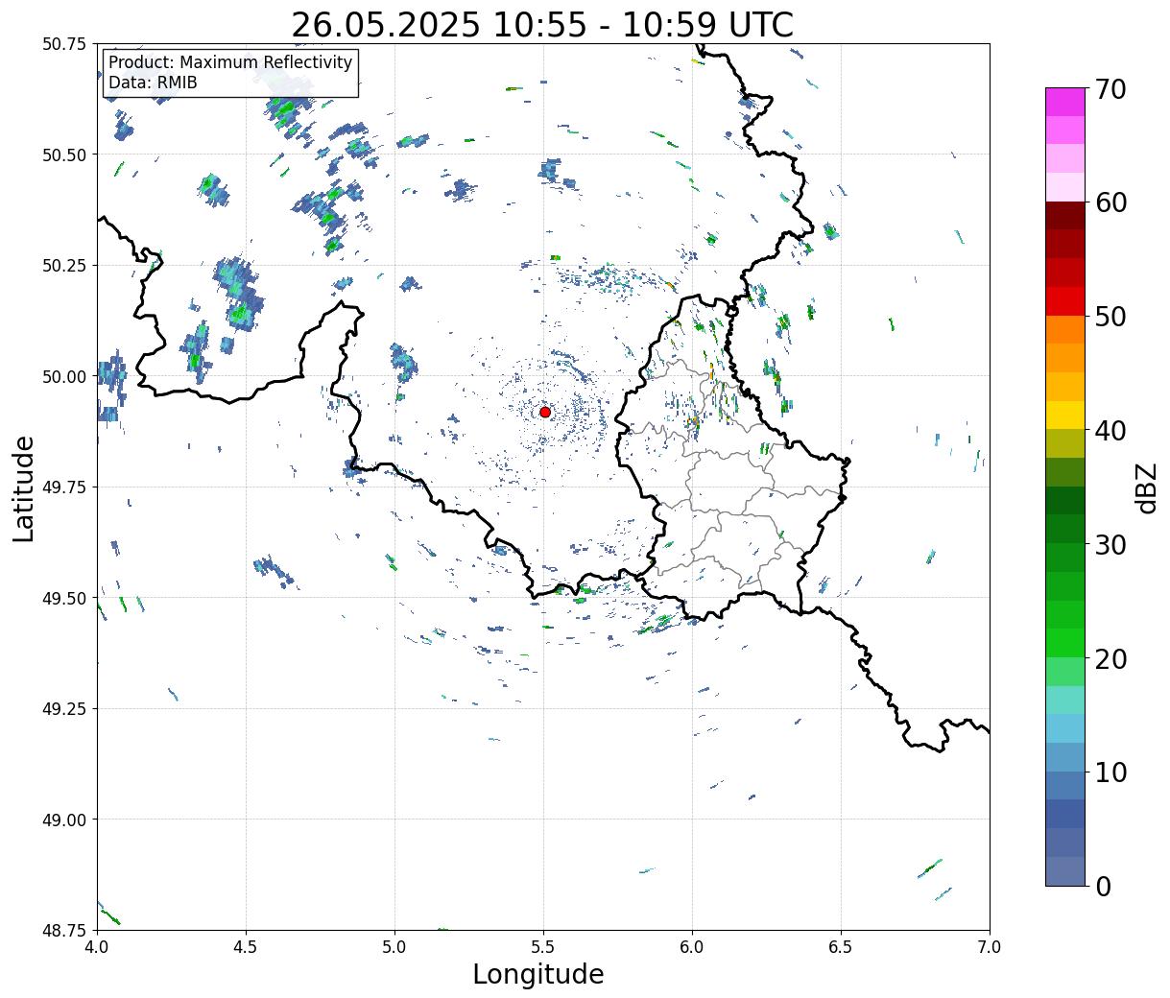Click the yellow colorbar swatch just above 40
Image resolution: width=1170 pixels, height=998 pixels.
pyautogui.click(x=1065, y=415)
